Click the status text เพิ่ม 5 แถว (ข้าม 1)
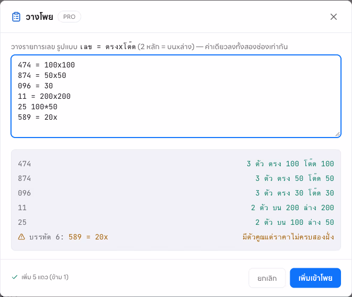The image size is (352, 297). pos(45,277)
